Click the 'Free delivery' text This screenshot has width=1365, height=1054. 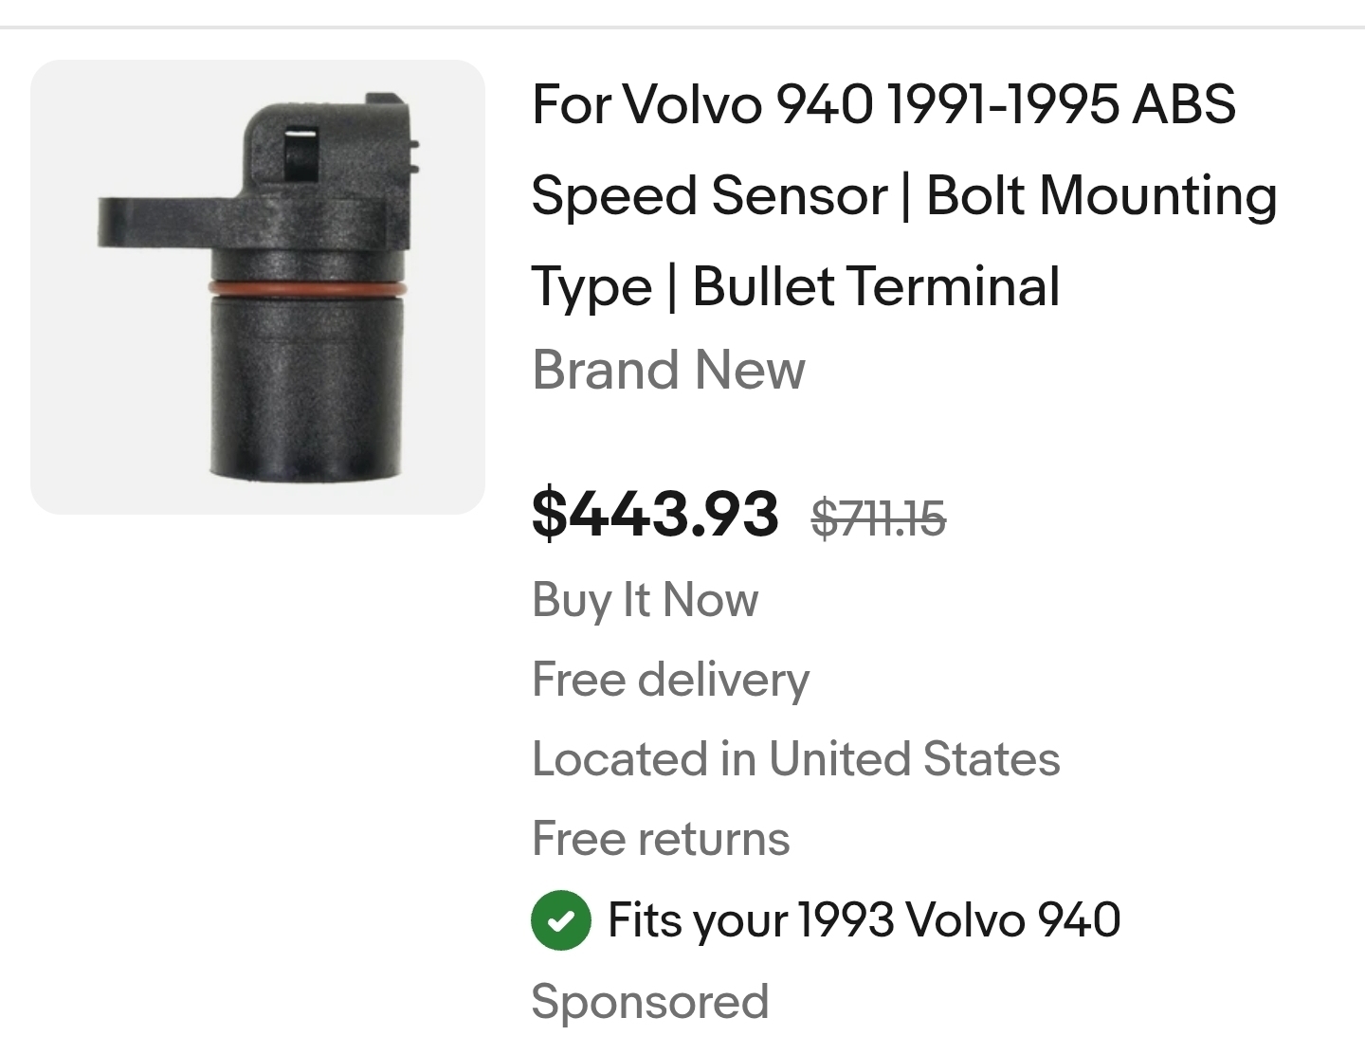tap(670, 680)
